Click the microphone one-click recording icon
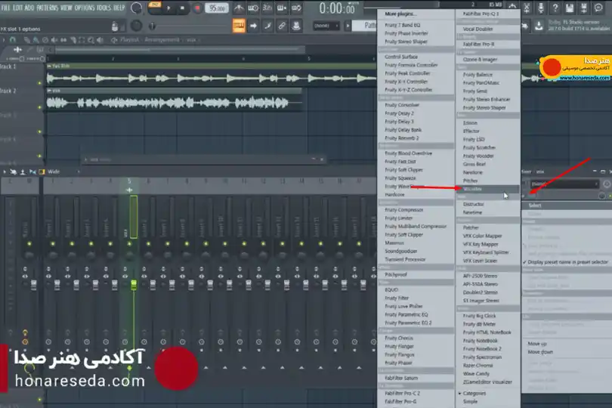612x408 pixels. [541, 8]
